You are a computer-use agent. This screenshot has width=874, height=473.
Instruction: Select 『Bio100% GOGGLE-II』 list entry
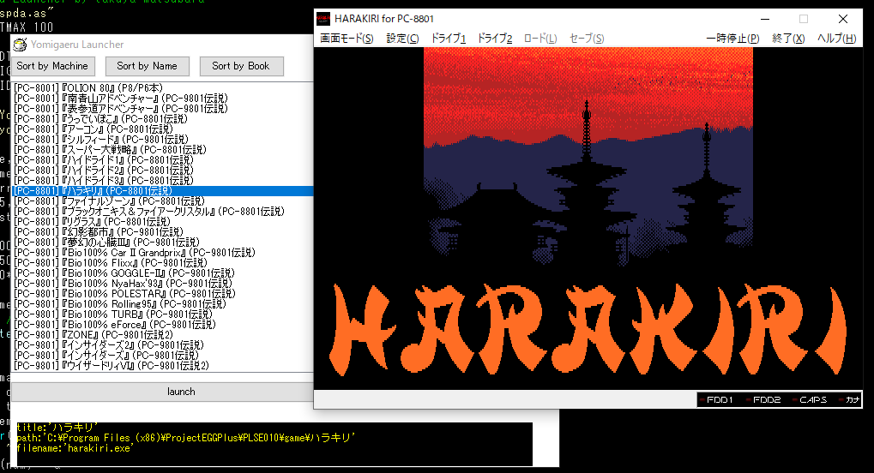pos(162,273)
